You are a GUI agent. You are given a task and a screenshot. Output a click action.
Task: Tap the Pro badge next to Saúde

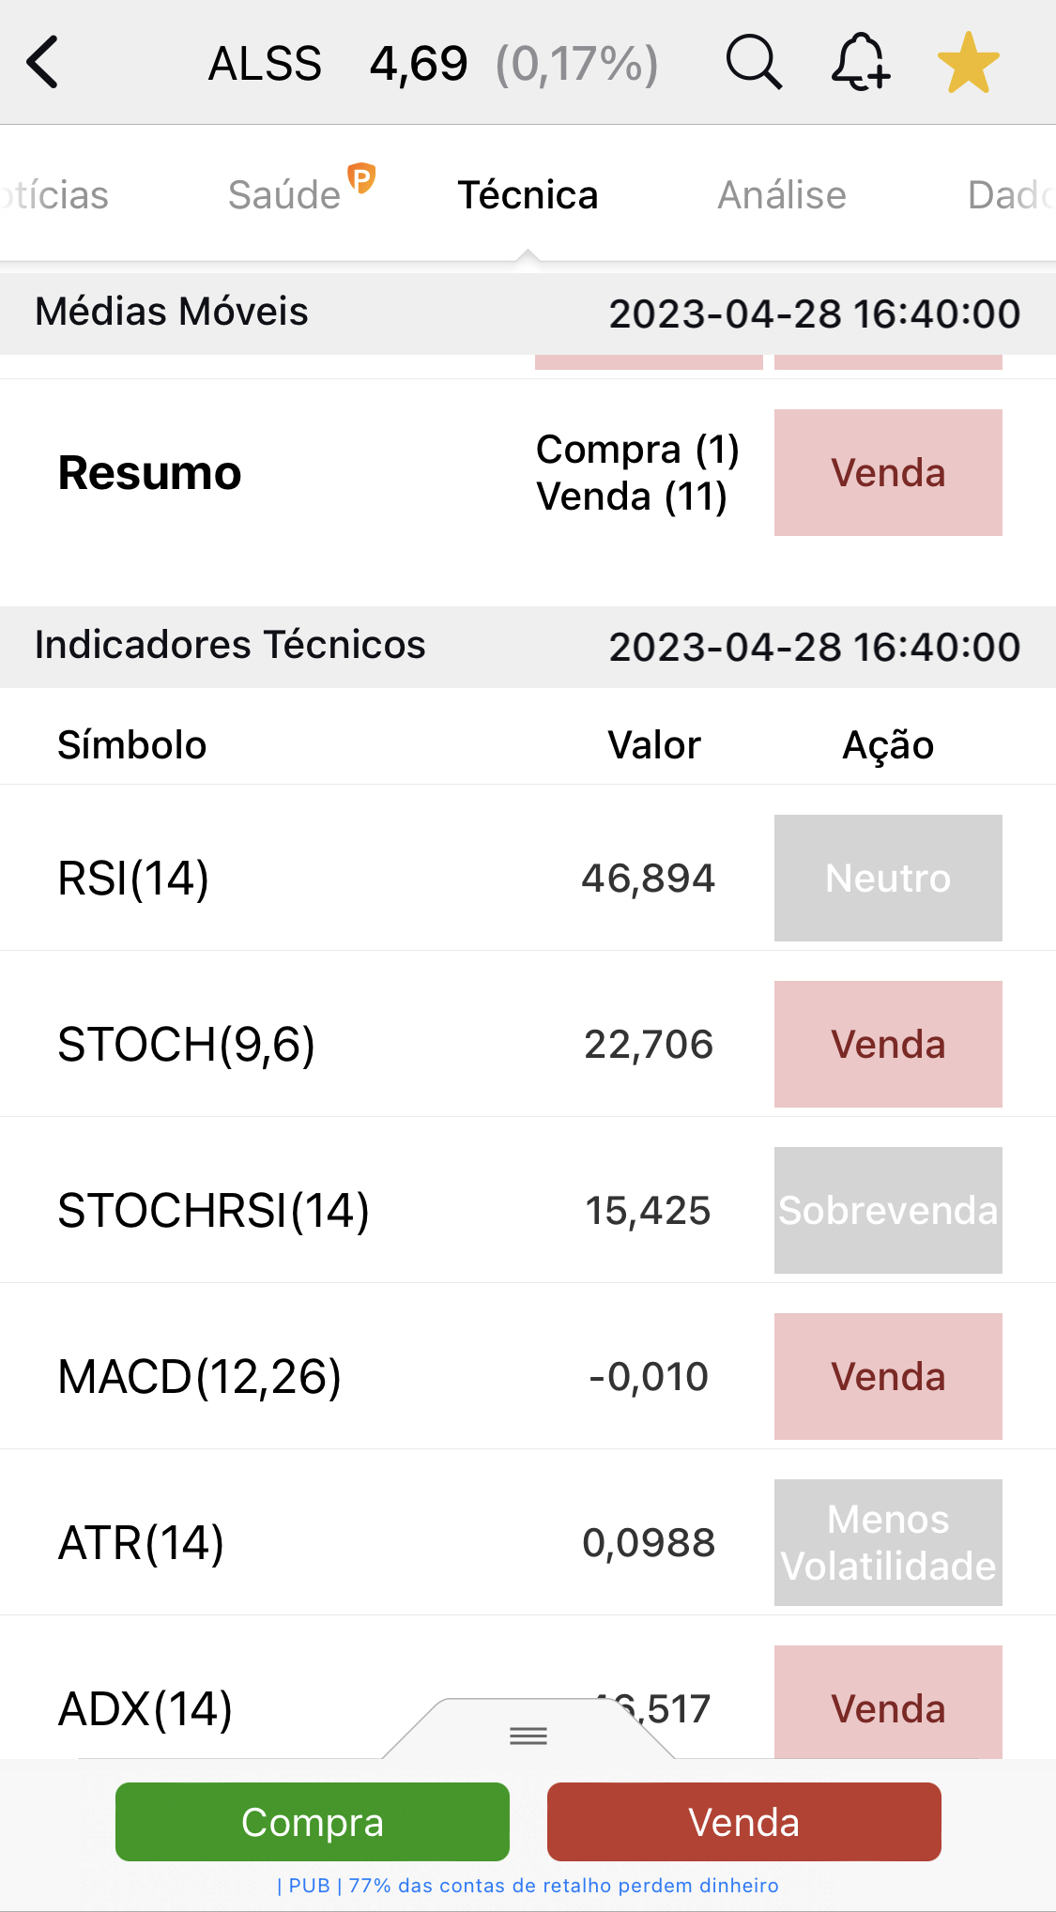pyautogui.click(x=361, y=176)
